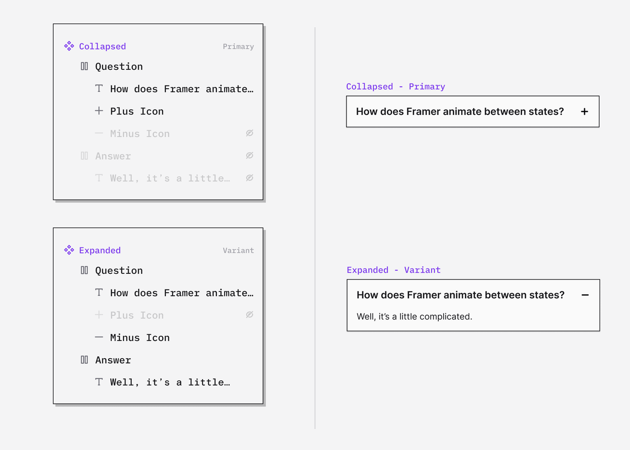The width and height of the screenshot is (630, 450).
Task: Click the text layer T icon in Collapsed Question
Action: pyautogui.click(x=99, y=89)
